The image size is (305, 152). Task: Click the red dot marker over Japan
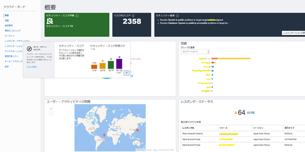click(138, 130)
